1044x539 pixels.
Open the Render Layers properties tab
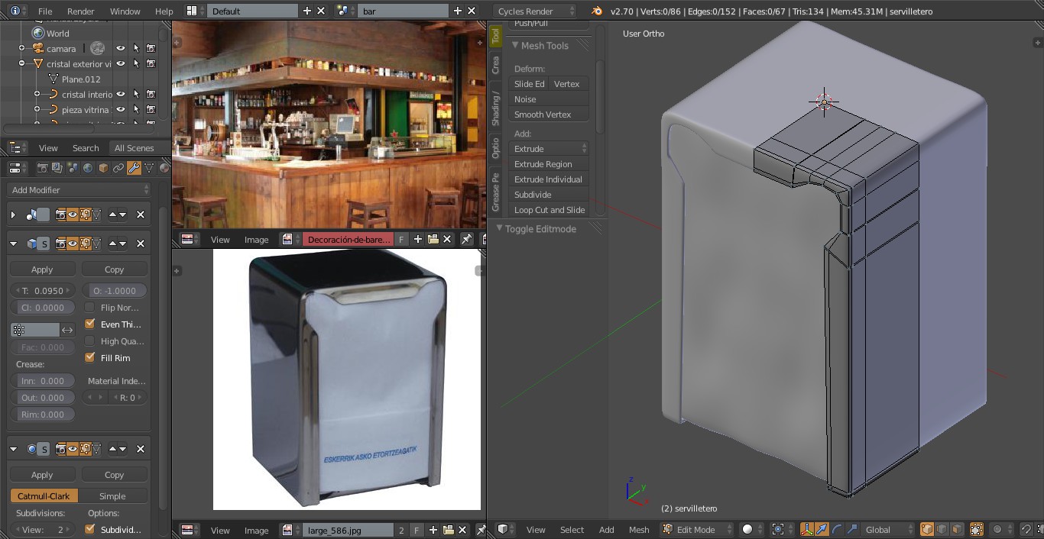pyautogui.click(x=57, y=168)
